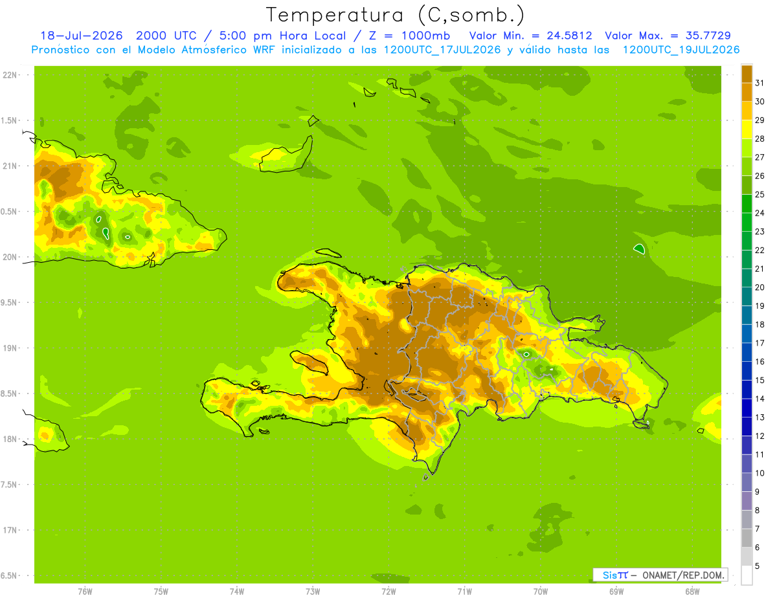Screen dimensions: 777x600
Task: Click the 73W longitude axis label
Action: [x=313, y=592]
